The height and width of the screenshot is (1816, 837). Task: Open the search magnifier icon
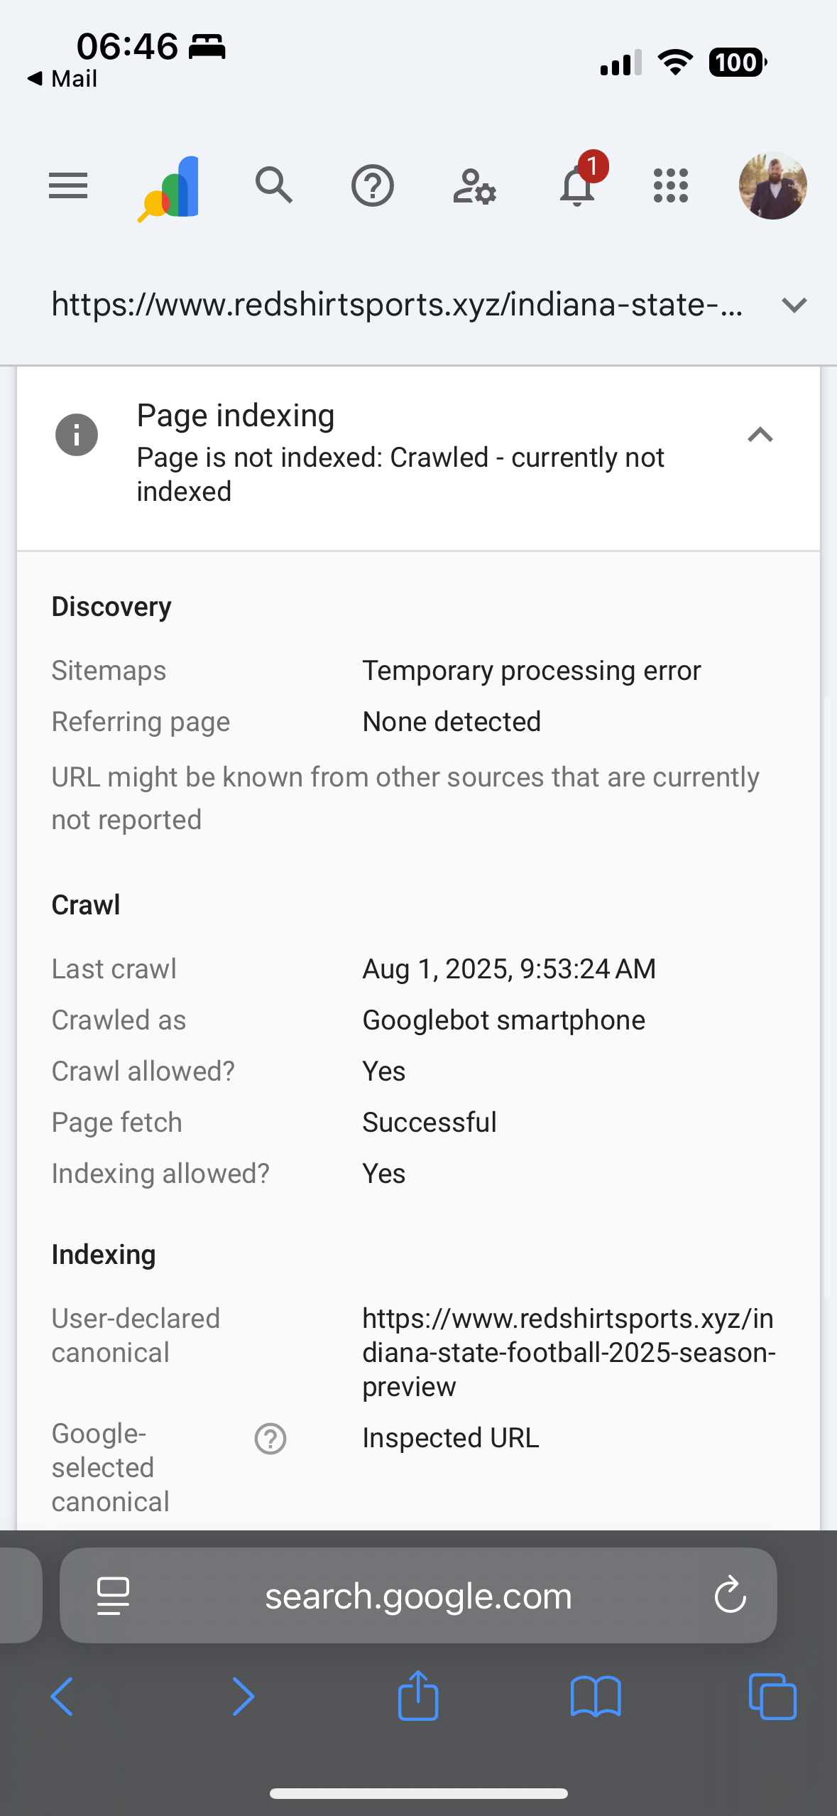pyautogui.click(x=274, y=186)
